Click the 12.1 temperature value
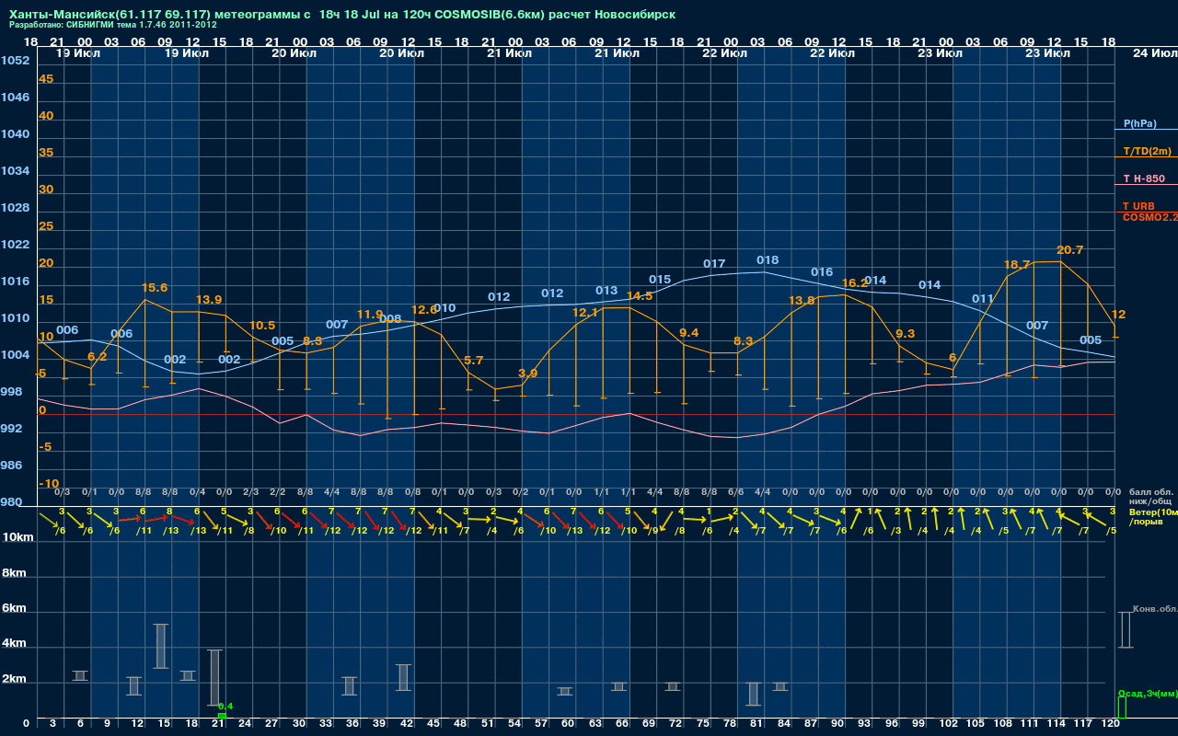1178x736 pixels. [x=585, y=313]
